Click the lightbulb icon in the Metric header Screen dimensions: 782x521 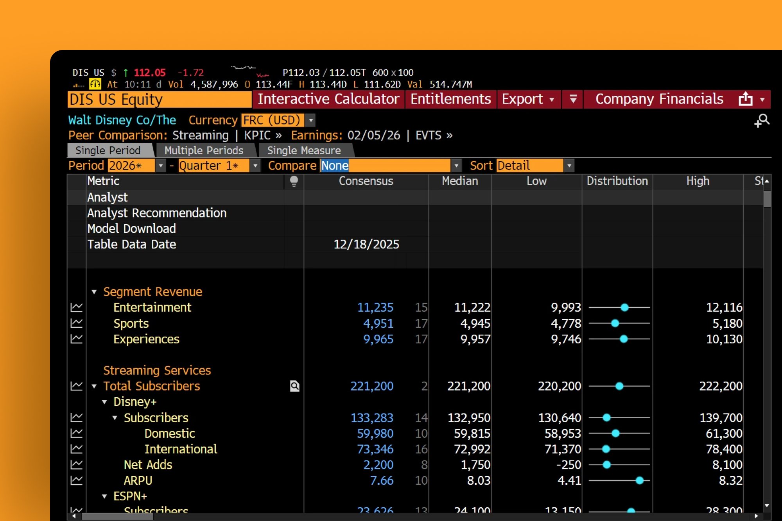click(293, 181)
